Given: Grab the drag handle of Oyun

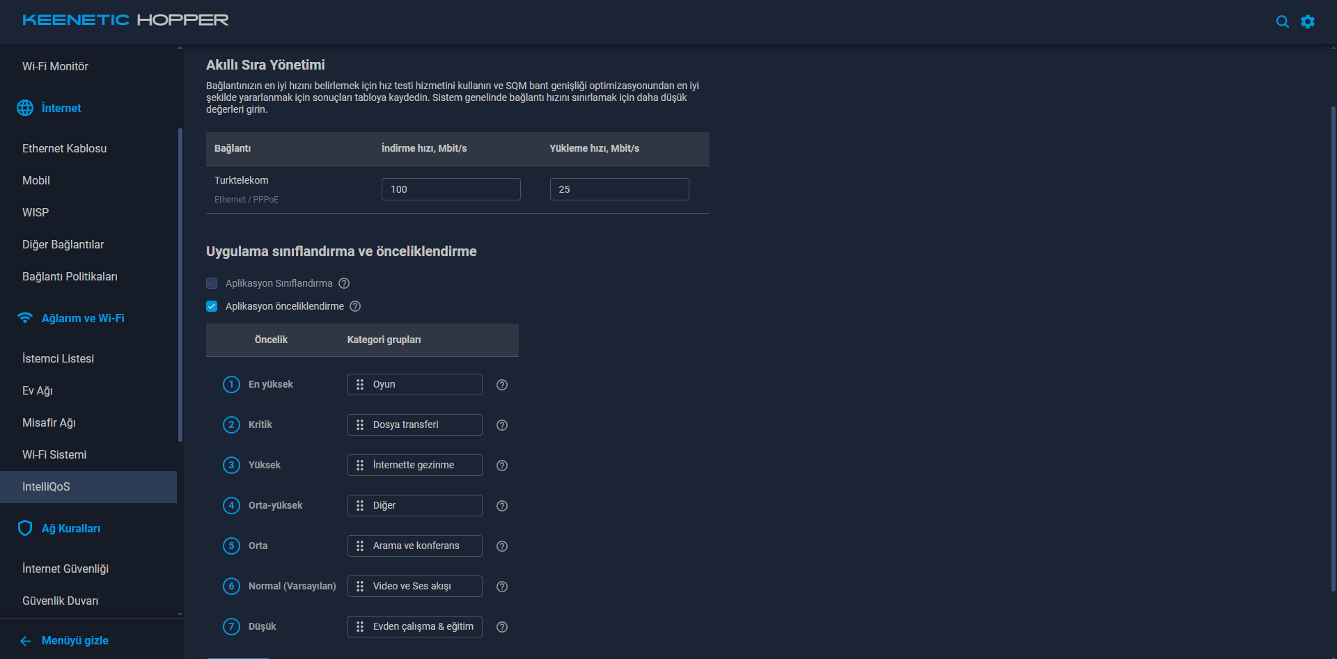Looking at the screenshot, I should click(x=360, y=385).
